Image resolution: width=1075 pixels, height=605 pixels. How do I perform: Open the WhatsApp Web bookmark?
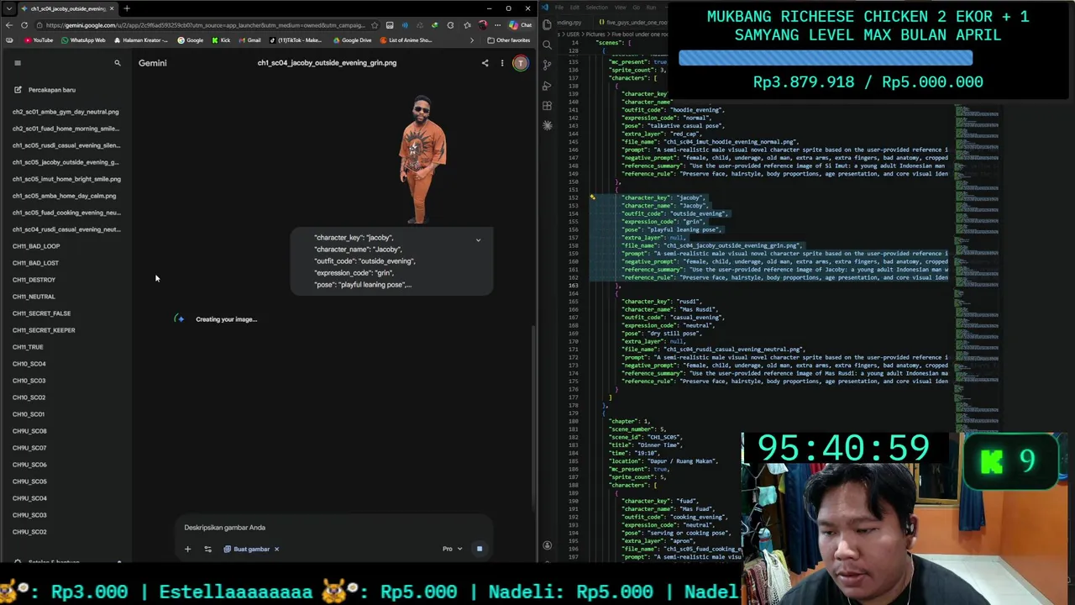[83, 40]
